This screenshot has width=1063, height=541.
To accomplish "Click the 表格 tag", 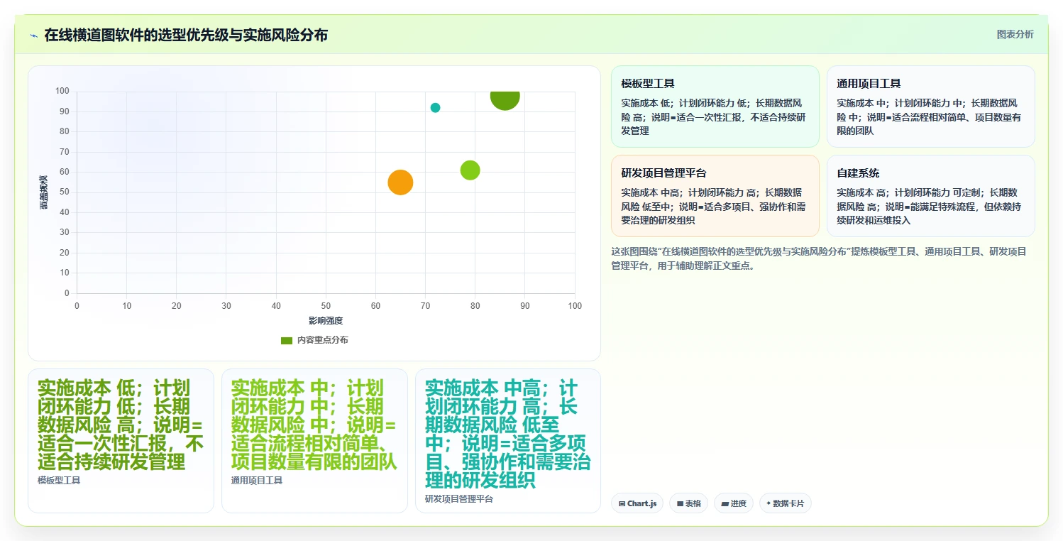I will click(x=688, y=503).
